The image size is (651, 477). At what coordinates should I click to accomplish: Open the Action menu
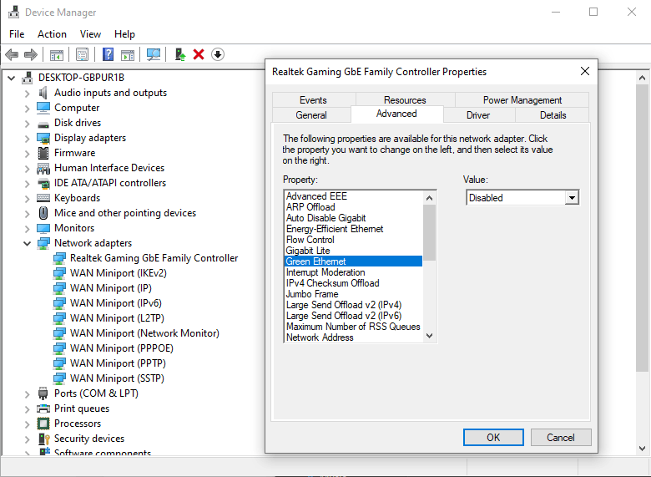tap(52, 34)
